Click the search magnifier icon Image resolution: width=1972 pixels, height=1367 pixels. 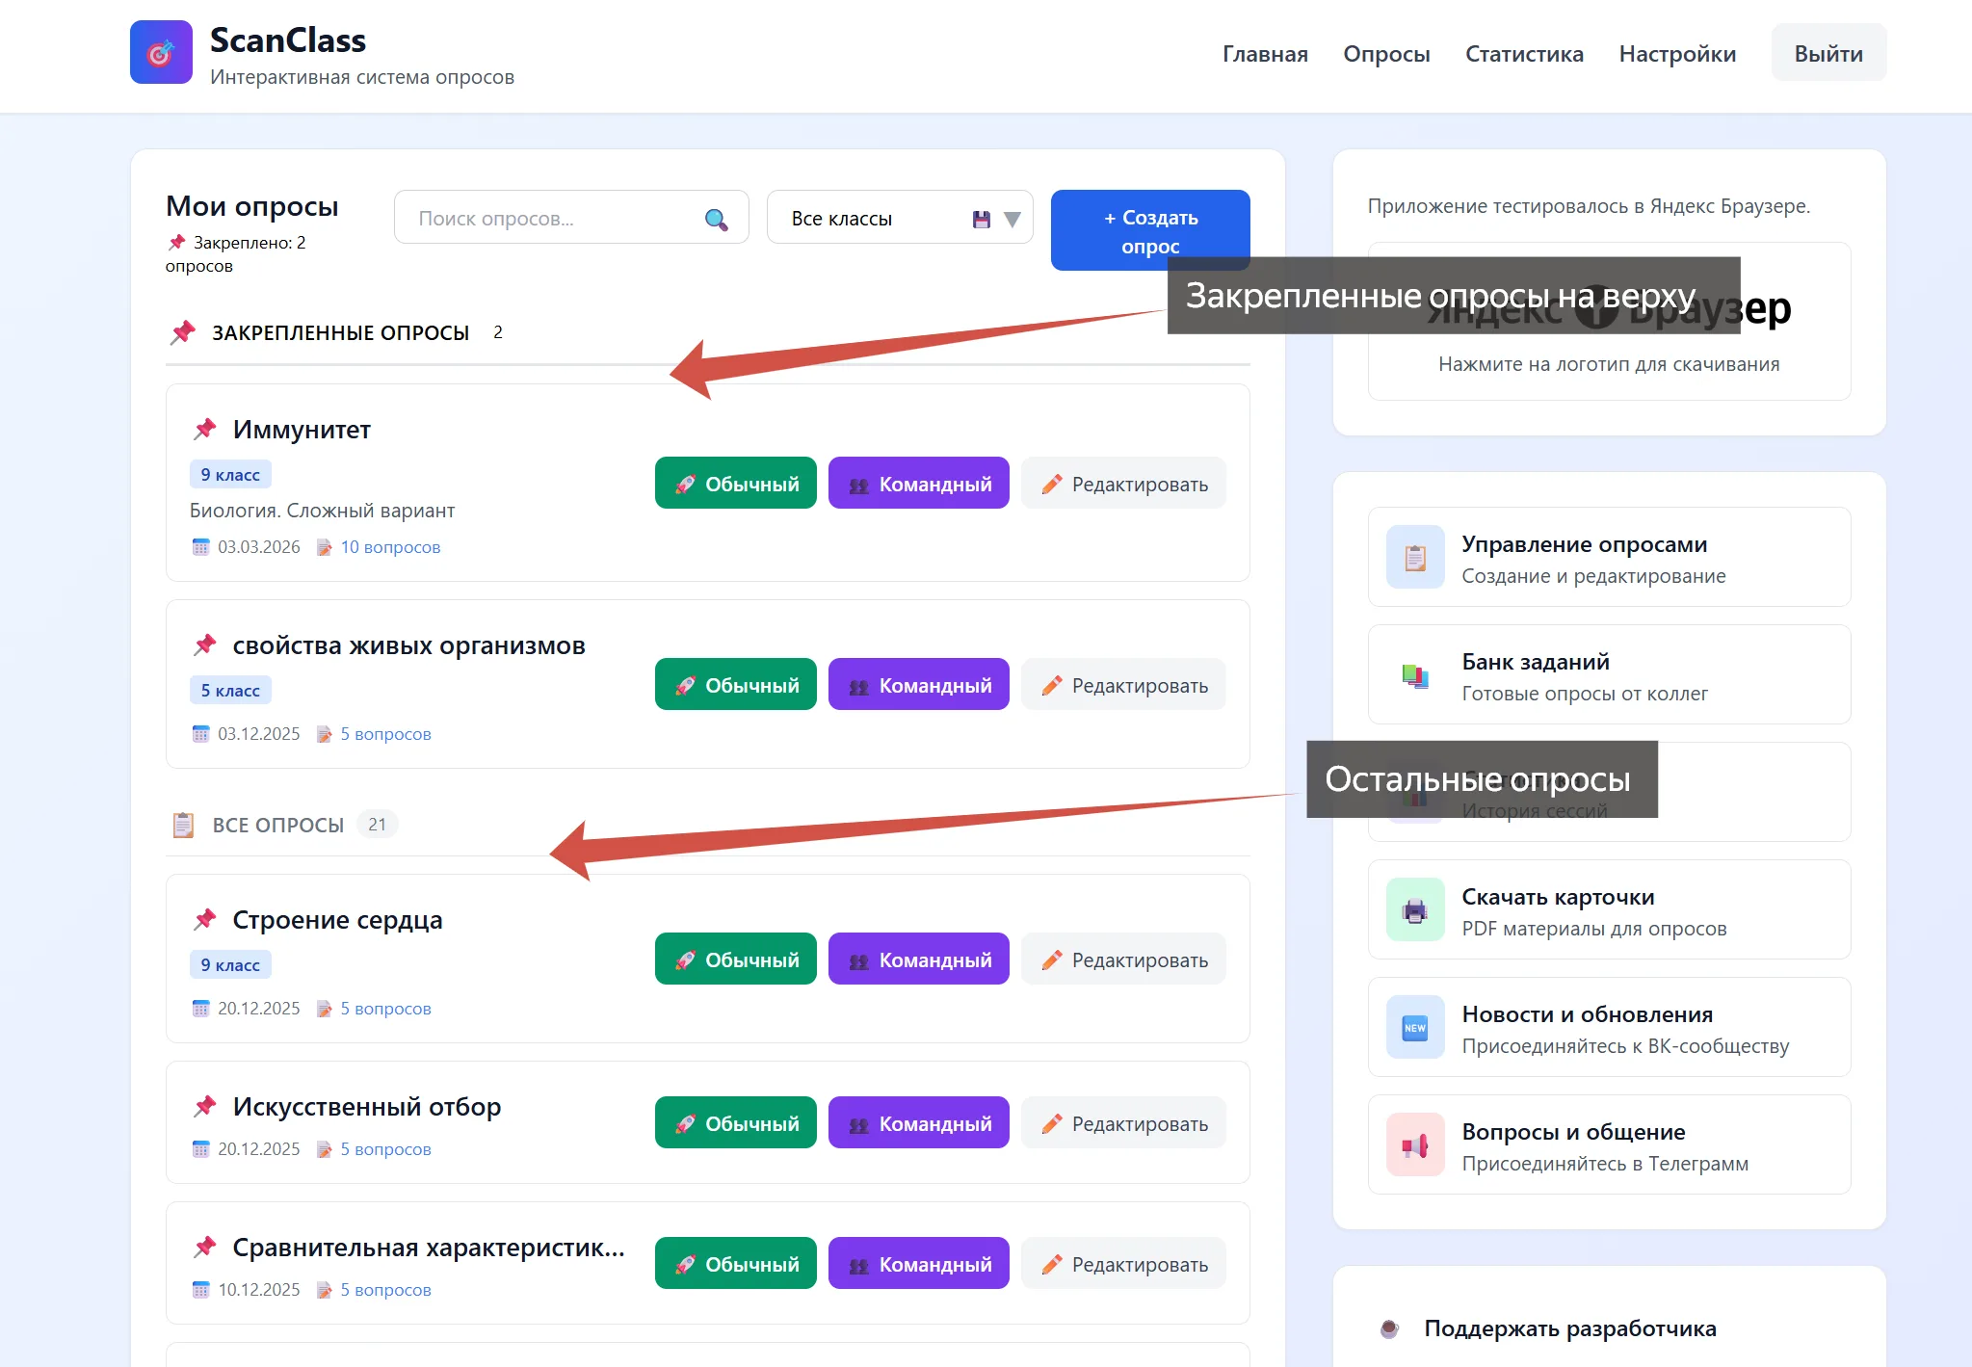pos(716,219)
